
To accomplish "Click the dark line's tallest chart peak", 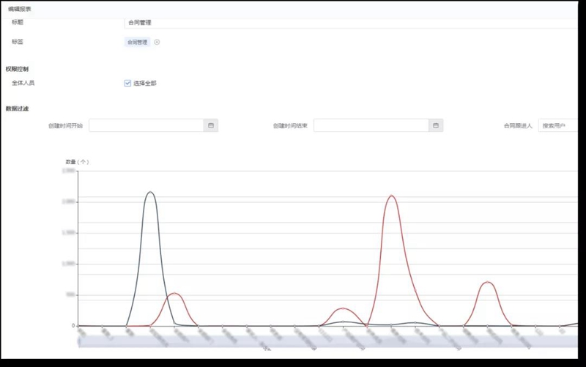I will (150, 193).
